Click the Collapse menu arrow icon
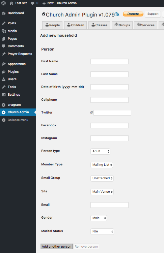This screenshot has height=253, width=164. 4,120
